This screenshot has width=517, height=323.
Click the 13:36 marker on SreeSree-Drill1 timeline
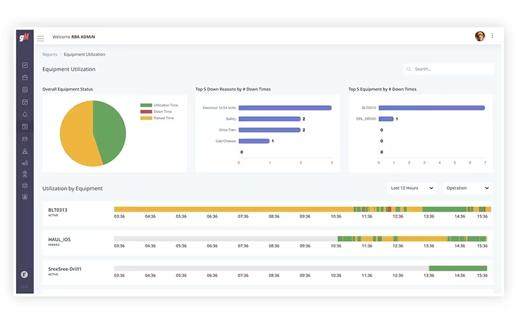click(x=428, y=275)
